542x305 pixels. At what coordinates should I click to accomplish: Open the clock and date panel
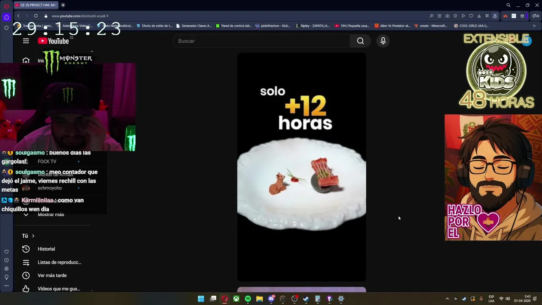click(522, 299)
